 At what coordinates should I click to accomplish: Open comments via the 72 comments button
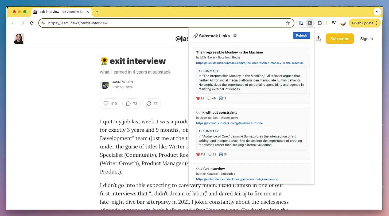tap(131, 104)
